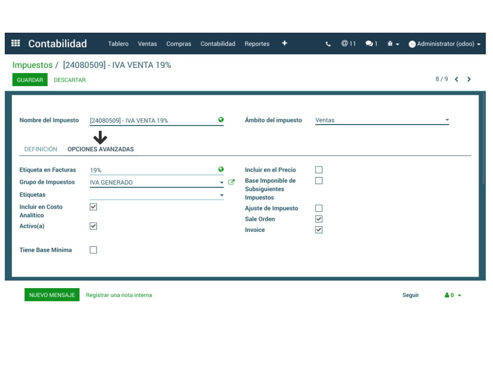
Task: Open external link for Grupo de Impuestos
Action: tap(231, 182)
